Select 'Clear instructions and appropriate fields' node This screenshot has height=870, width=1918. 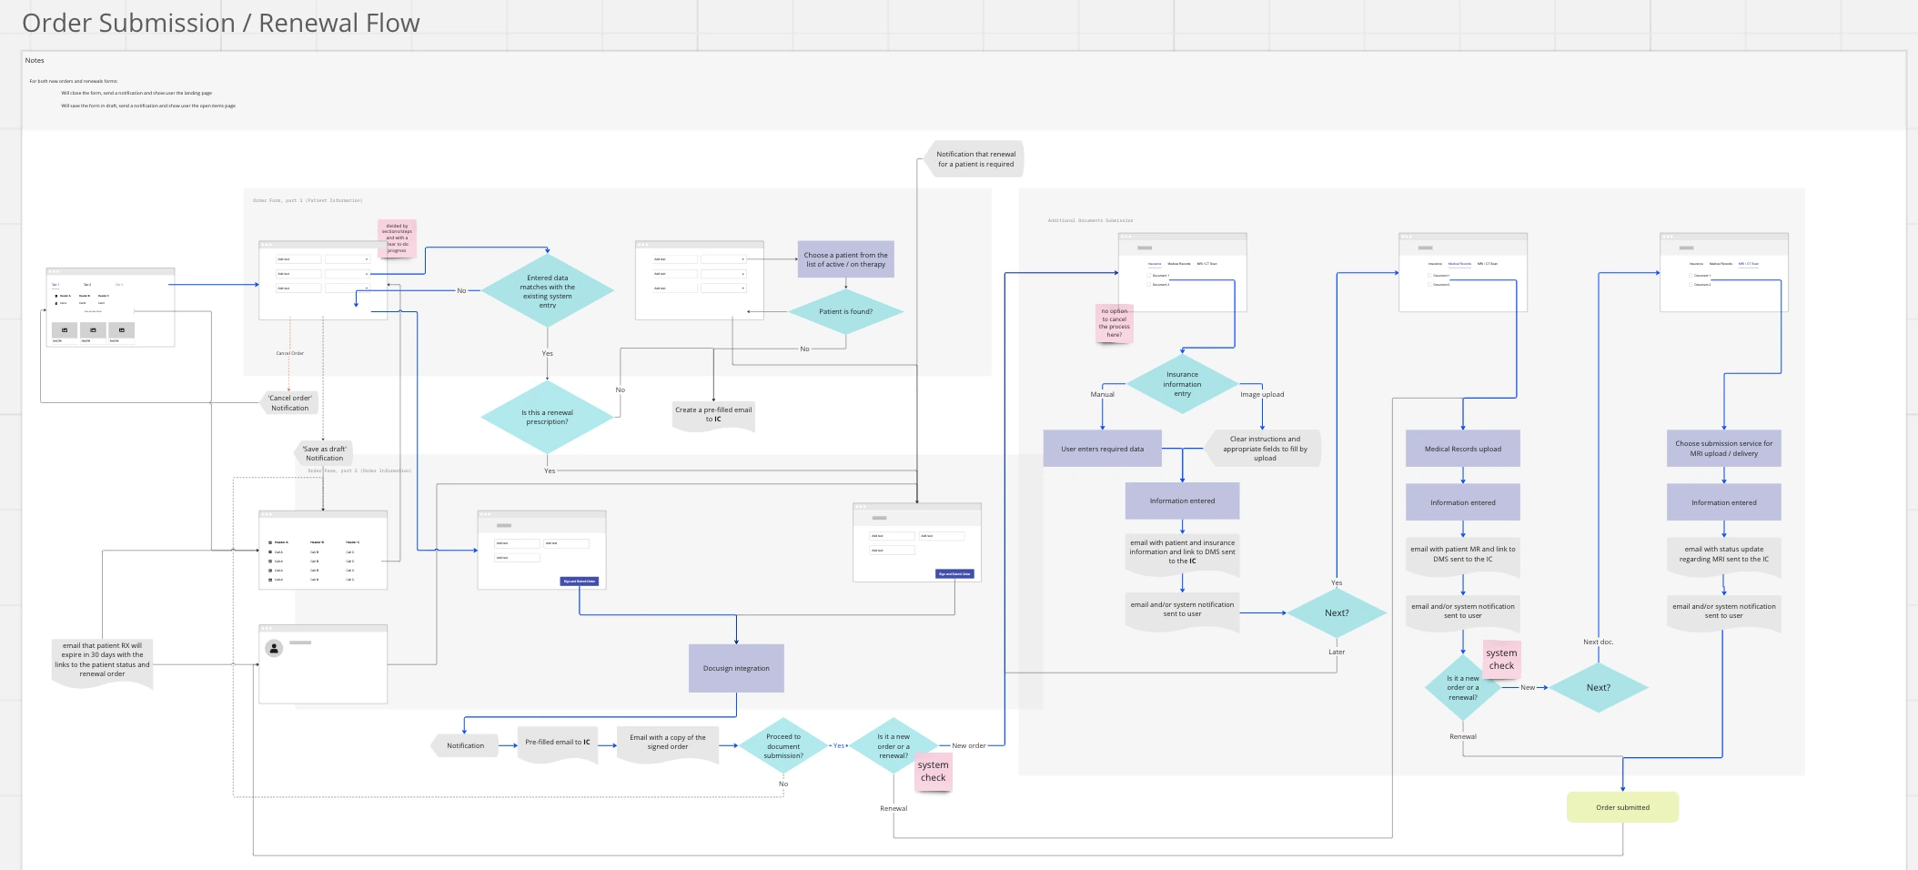click(1263, 449)
